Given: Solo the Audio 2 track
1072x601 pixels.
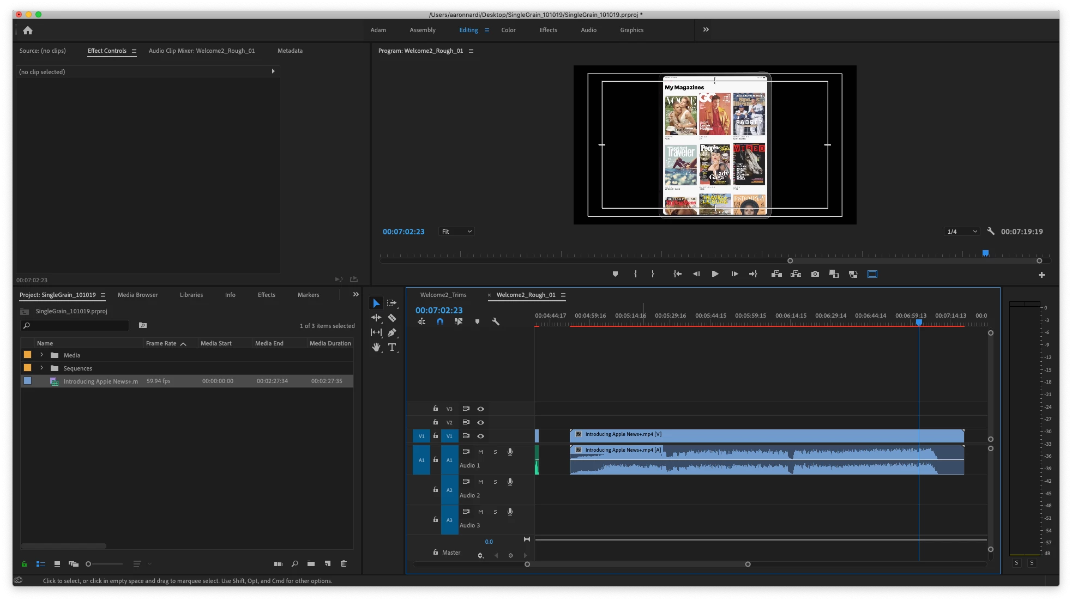Looking at the screenshot, I should point(495,482).
